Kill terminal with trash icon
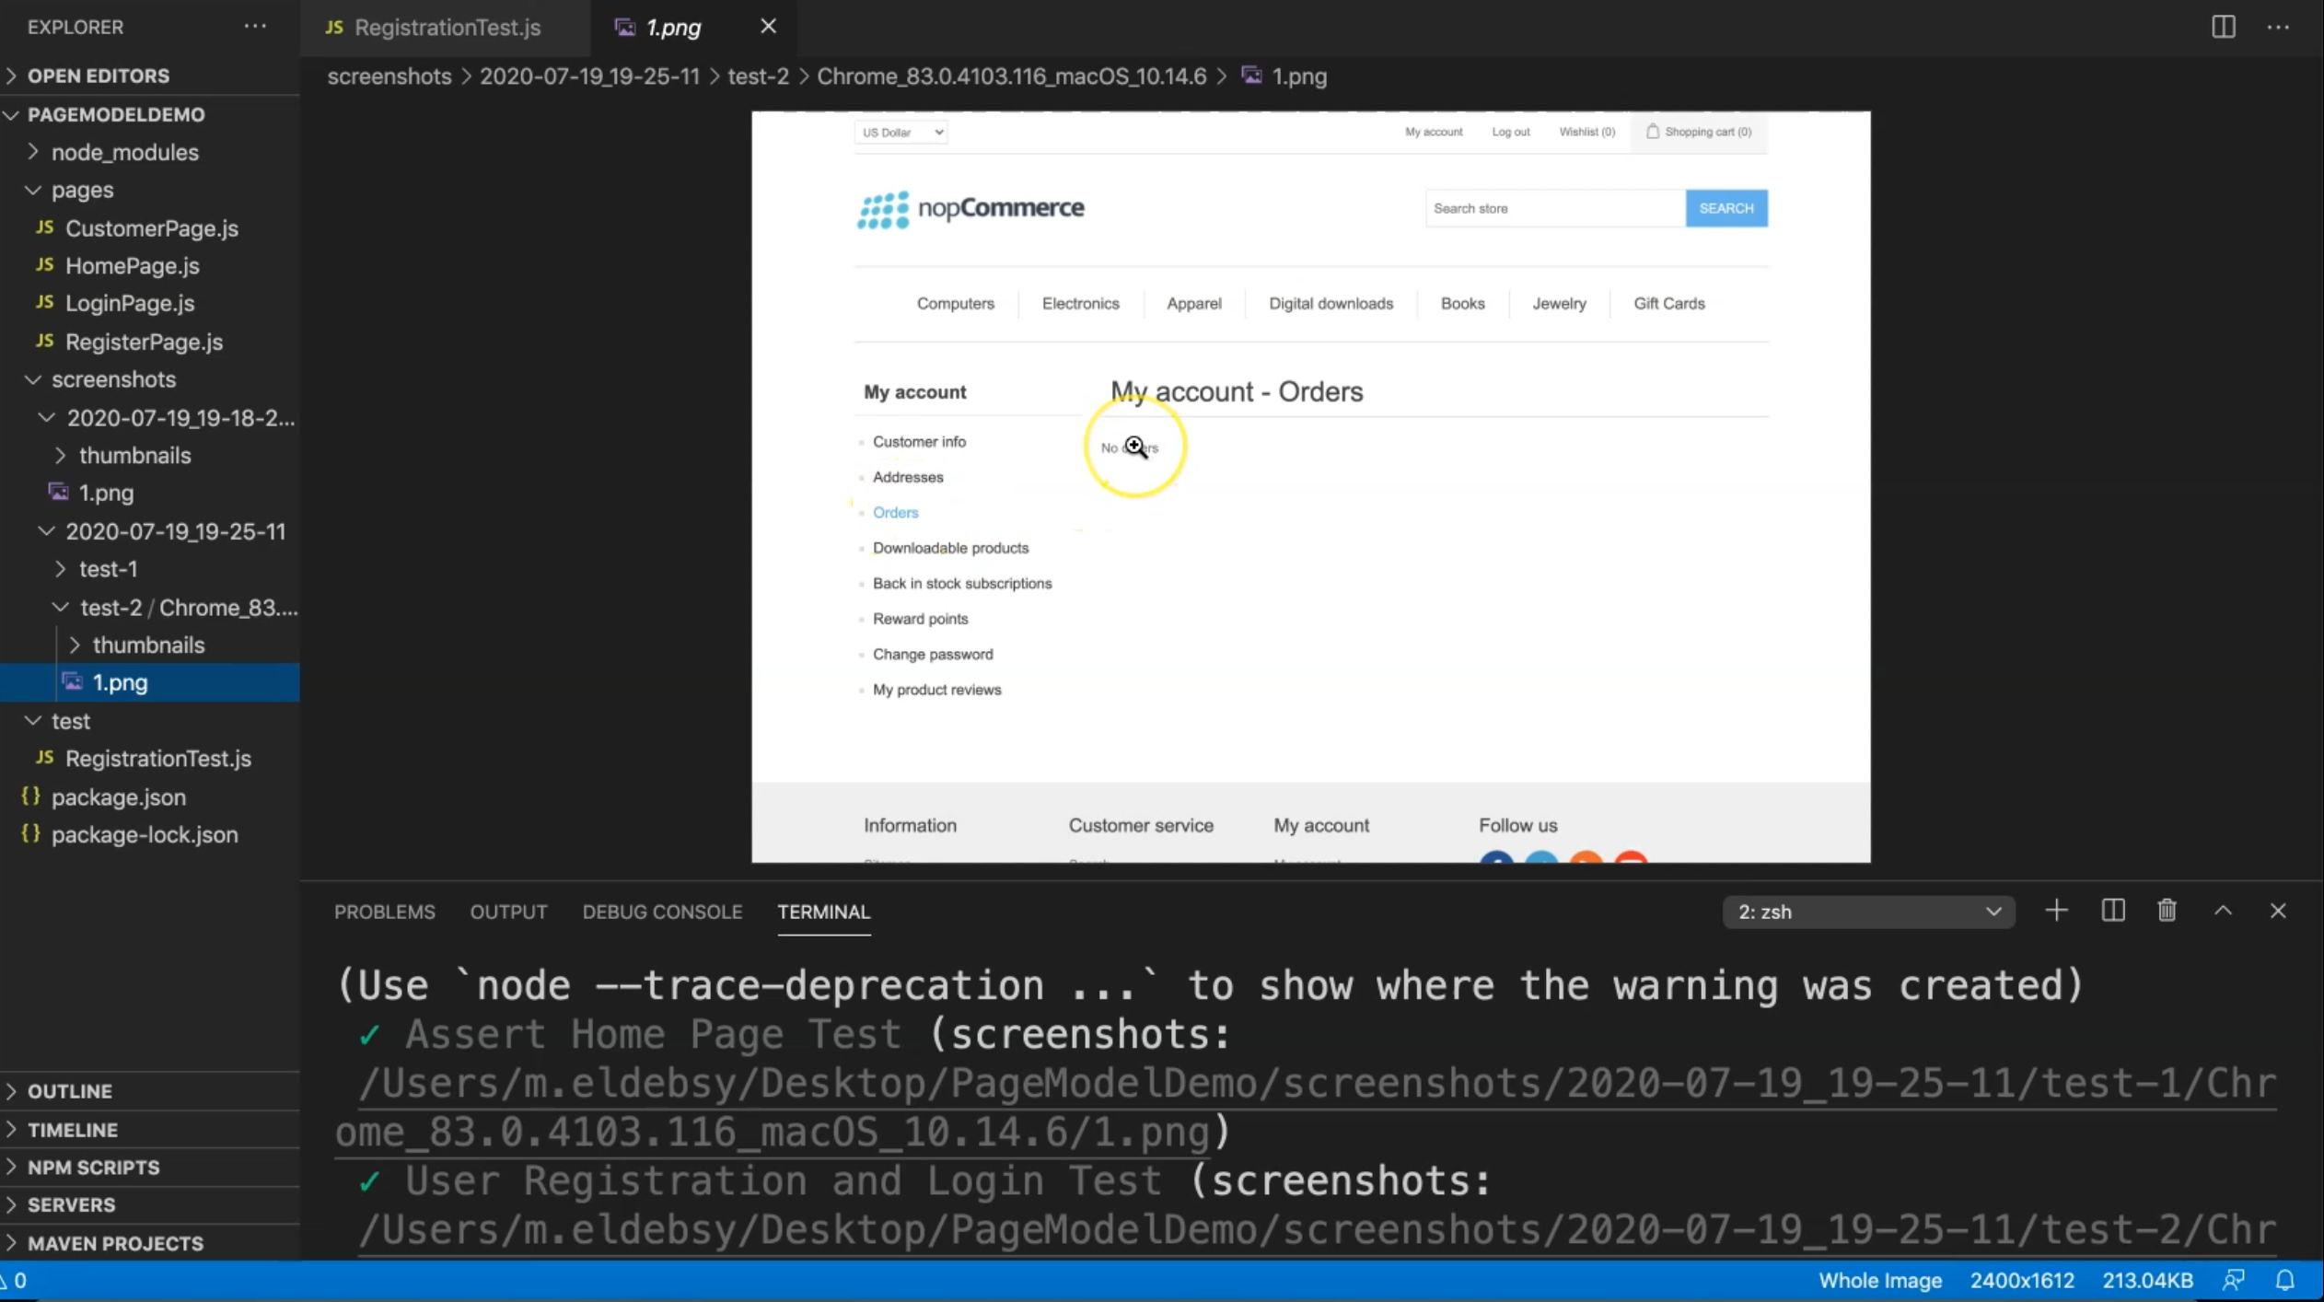 click(2167, 911)
